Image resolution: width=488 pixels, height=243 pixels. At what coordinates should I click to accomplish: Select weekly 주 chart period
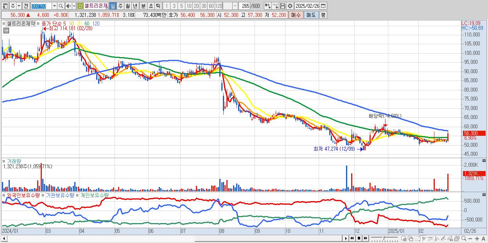coord(120,6)
